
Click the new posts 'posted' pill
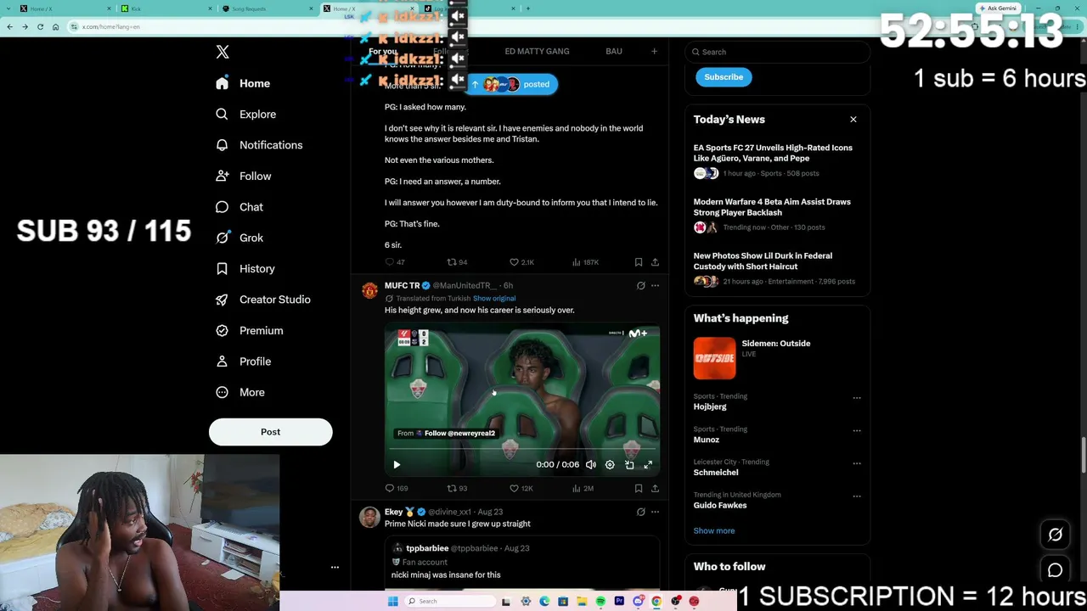click(x=512, y=84)
